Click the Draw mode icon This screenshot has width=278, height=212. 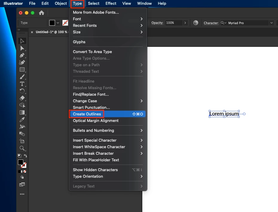click(x=22, y=177)
